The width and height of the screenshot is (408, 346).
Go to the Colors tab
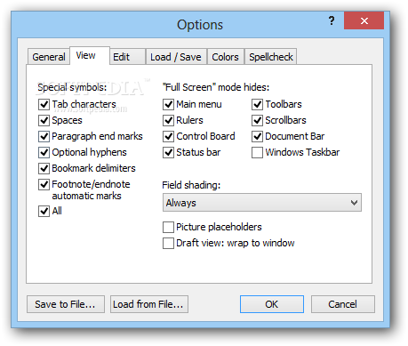225,57
